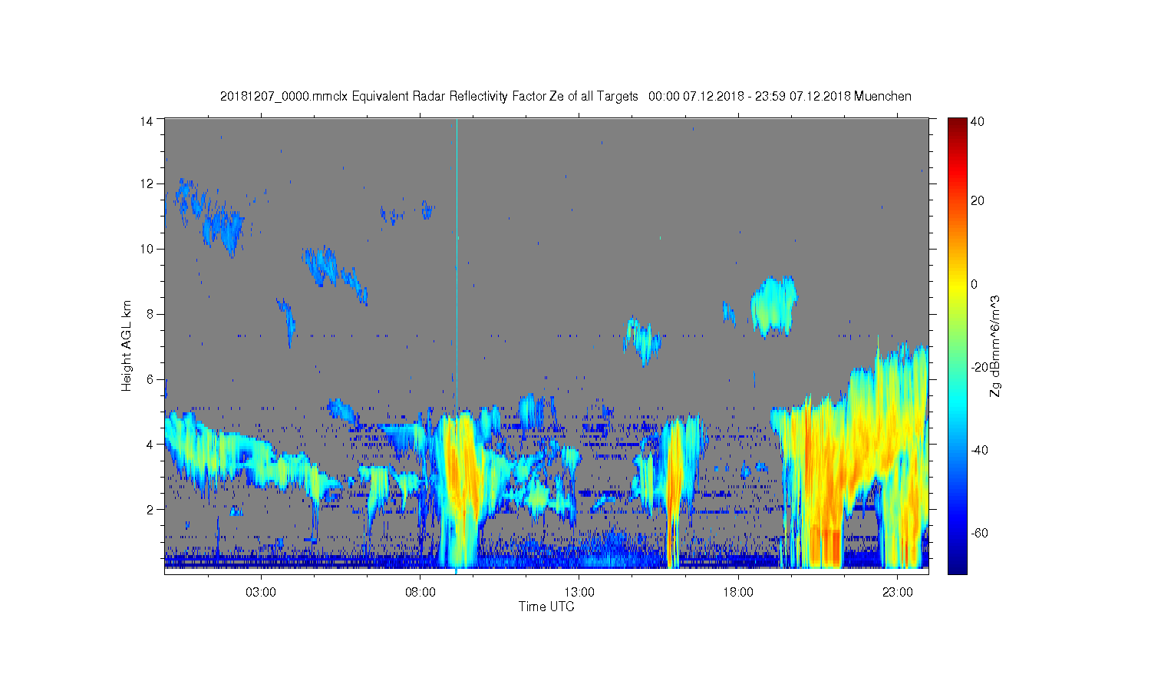This screenshot has height=691, width=1151.
Task: Click the 'Time UTC' axis label
Action: coord(546,607)
